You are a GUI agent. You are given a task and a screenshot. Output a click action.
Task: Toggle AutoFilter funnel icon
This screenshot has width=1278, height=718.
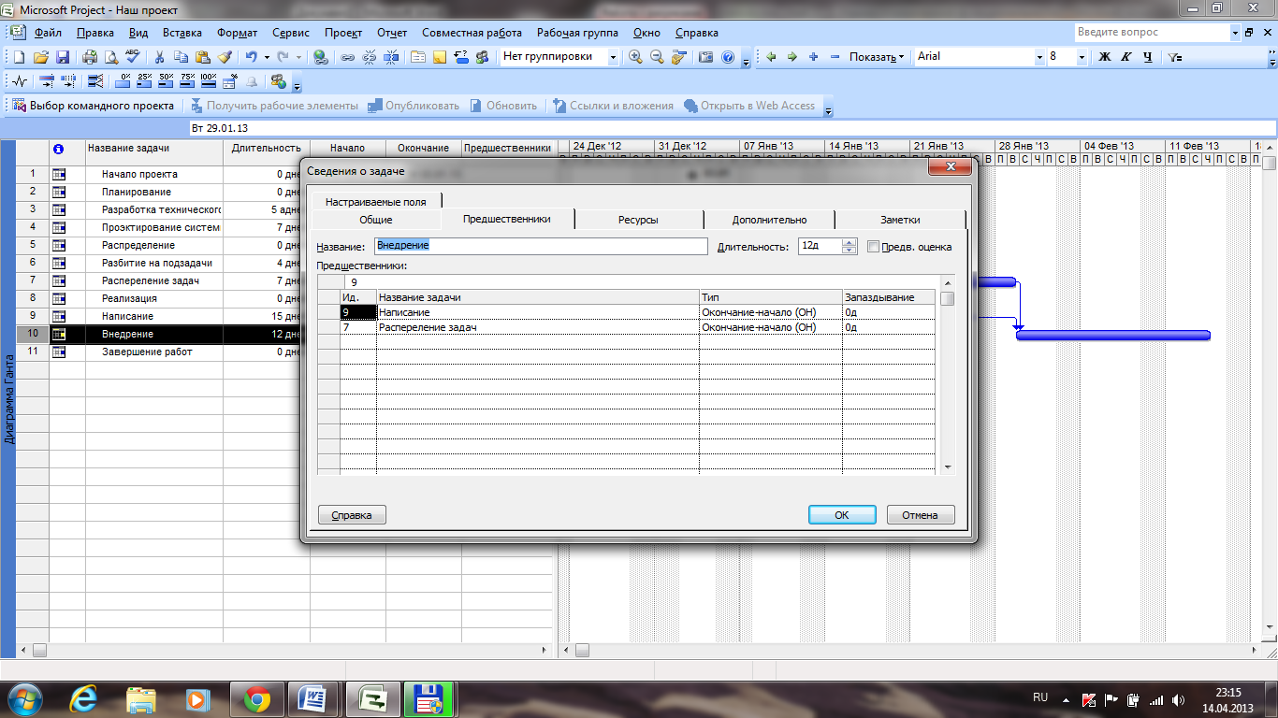coord(1175,57)
